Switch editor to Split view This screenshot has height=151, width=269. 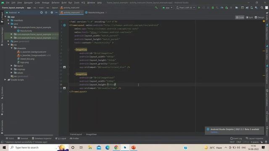pyautogui.click(x=249, y=18)
